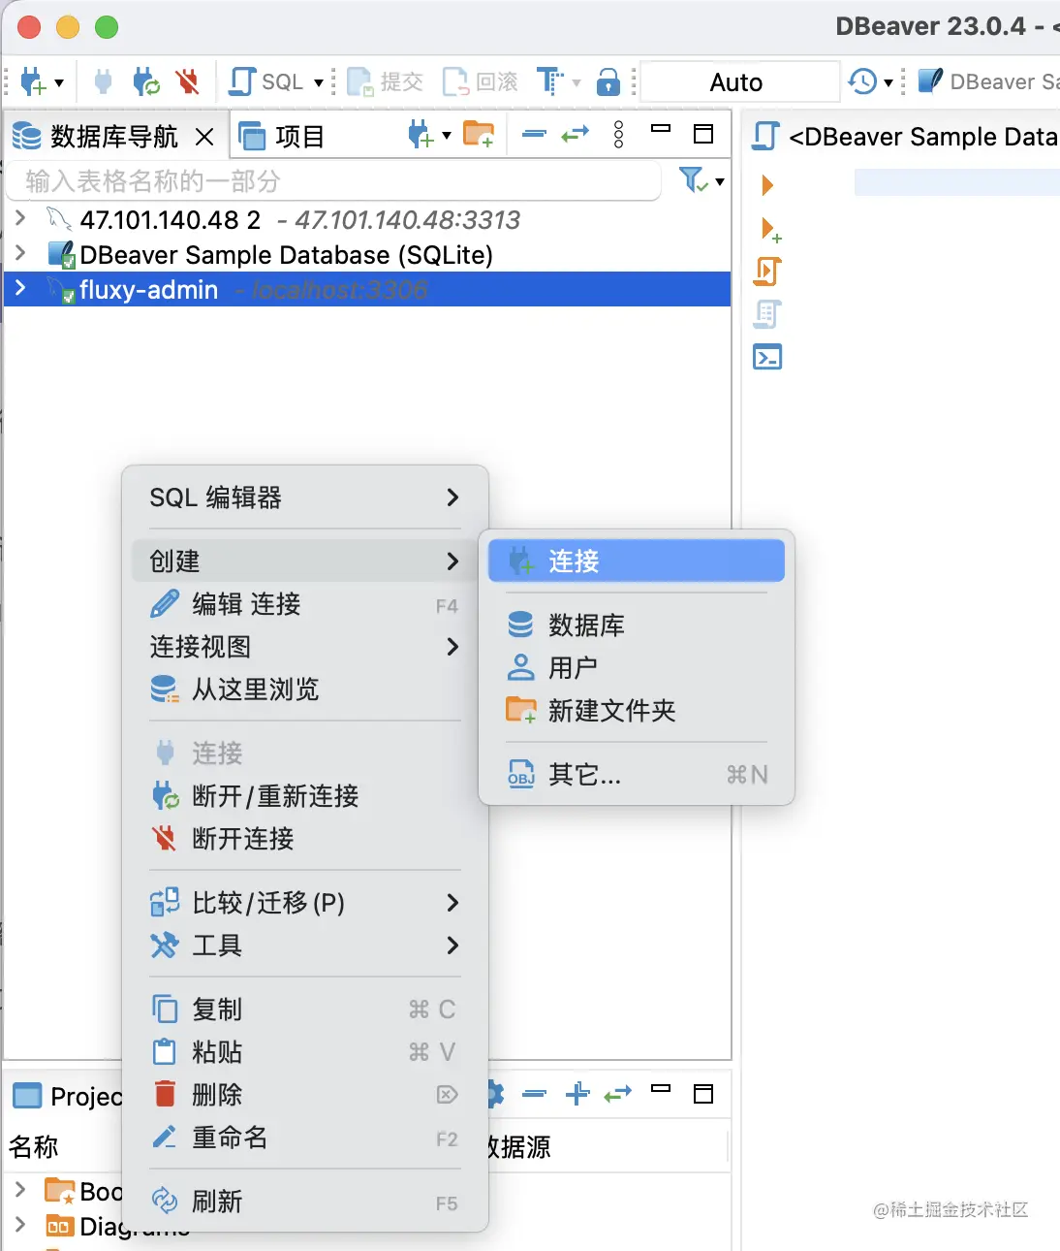
Task: Open the <DBeaver Sample Data editor tab
Action: (x=905, y=137)
